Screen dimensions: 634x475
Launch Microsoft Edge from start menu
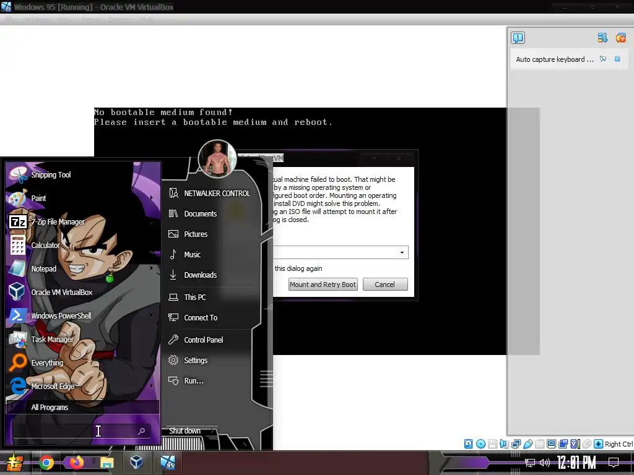coord(83,386)
